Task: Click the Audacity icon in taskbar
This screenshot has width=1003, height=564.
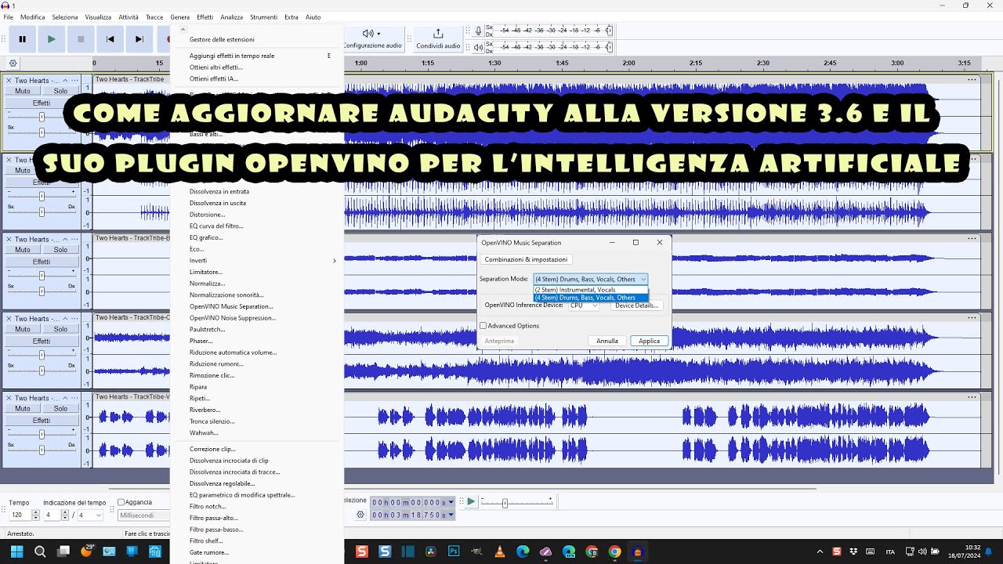Action: point(638,551)
